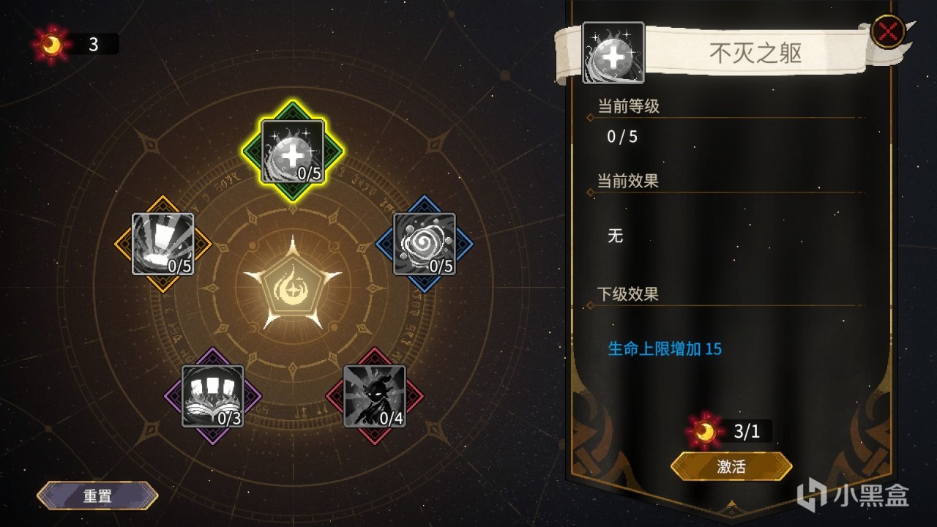Click the 3/1 cost sun icon

pyautogui.click(x=706, y=431)
